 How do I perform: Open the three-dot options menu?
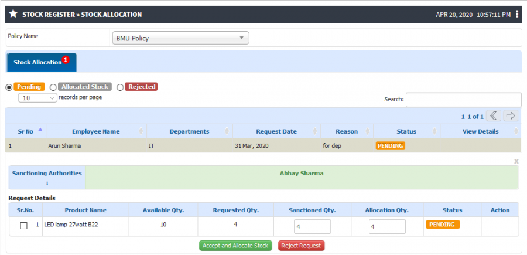point(517,14)
